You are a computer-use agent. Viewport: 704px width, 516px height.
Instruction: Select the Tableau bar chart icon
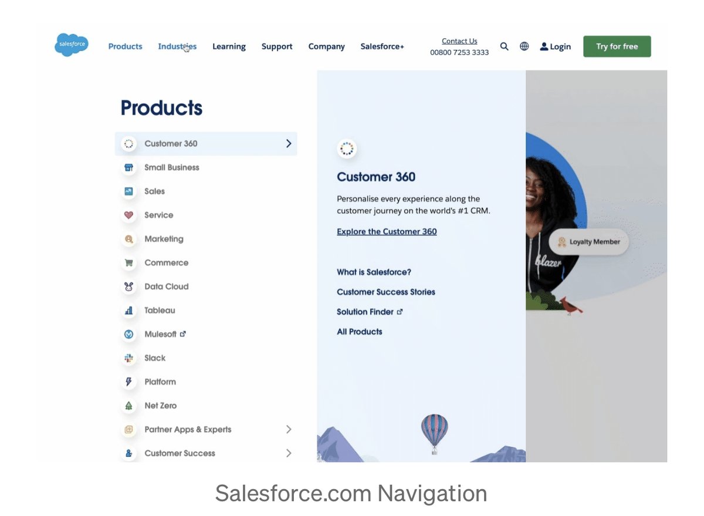[x=128, y=311]
